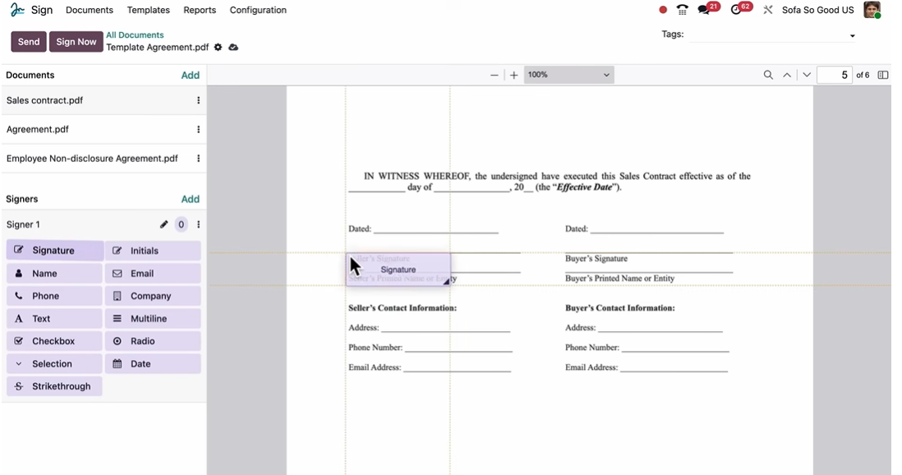
Task: Follow the All Documents breadcrumb link
Action: tap(135, 35)
